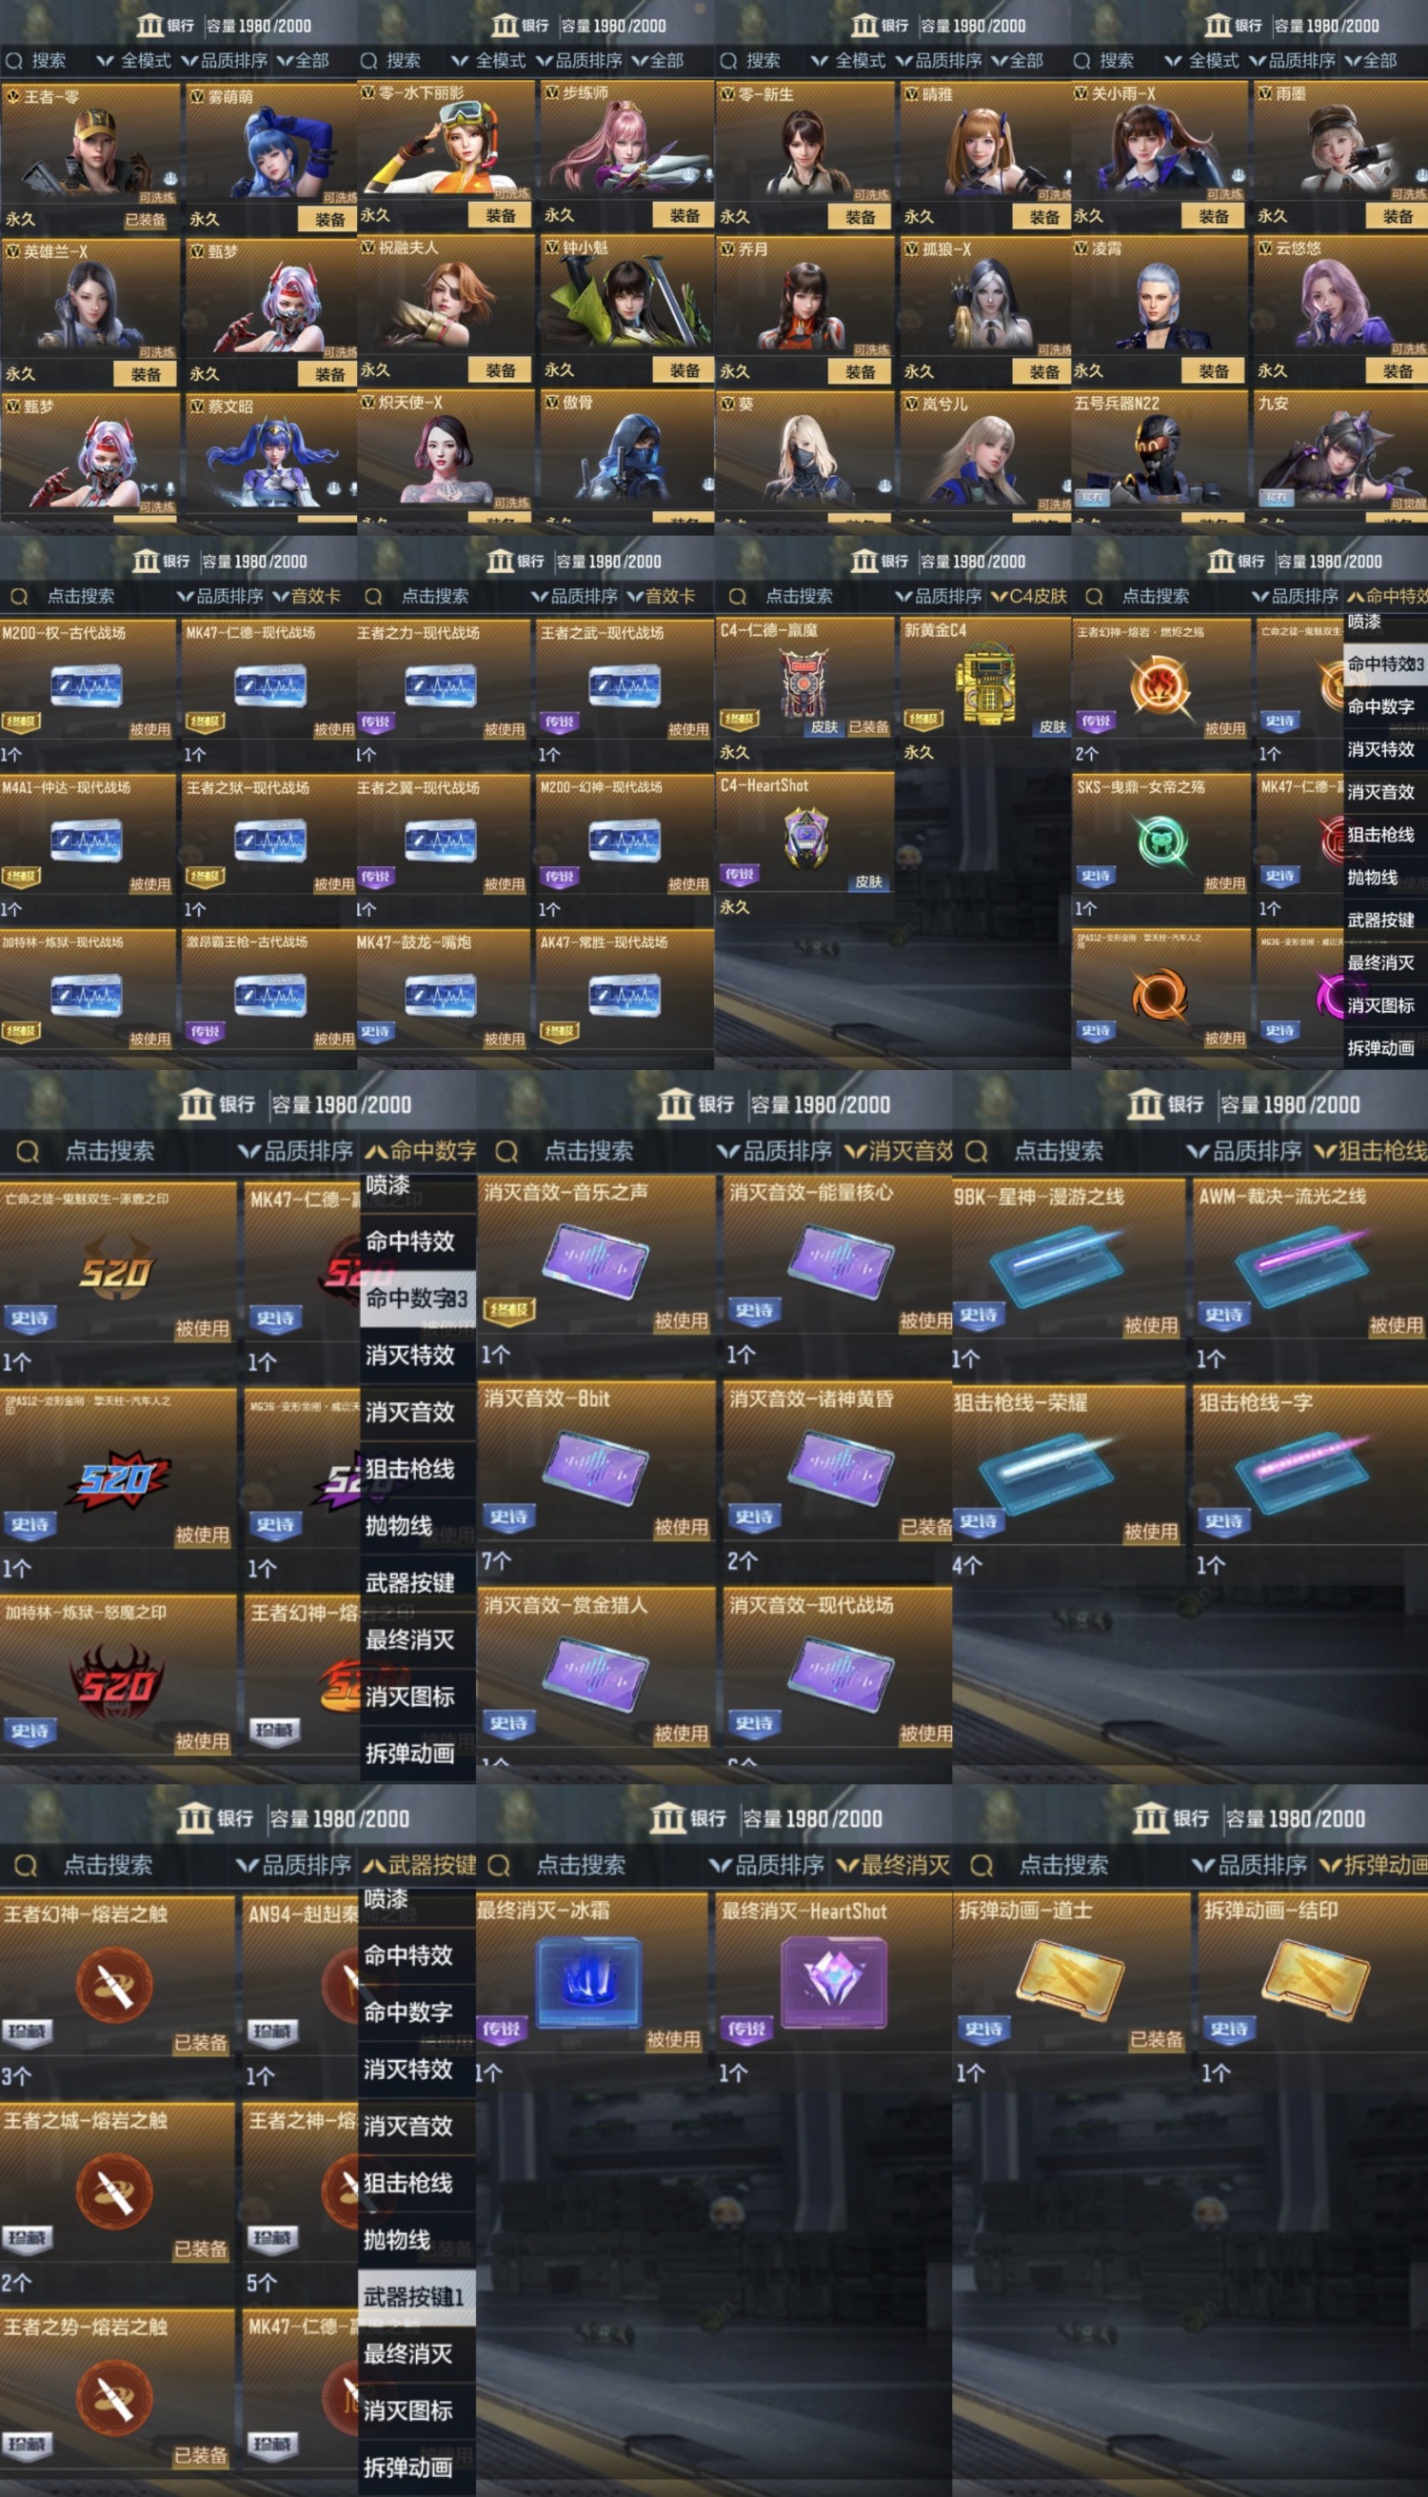Open the C4皮肤 category filter dropdown
The width and height of the screenshot is (1428, 2497).
click(1029, 596)
